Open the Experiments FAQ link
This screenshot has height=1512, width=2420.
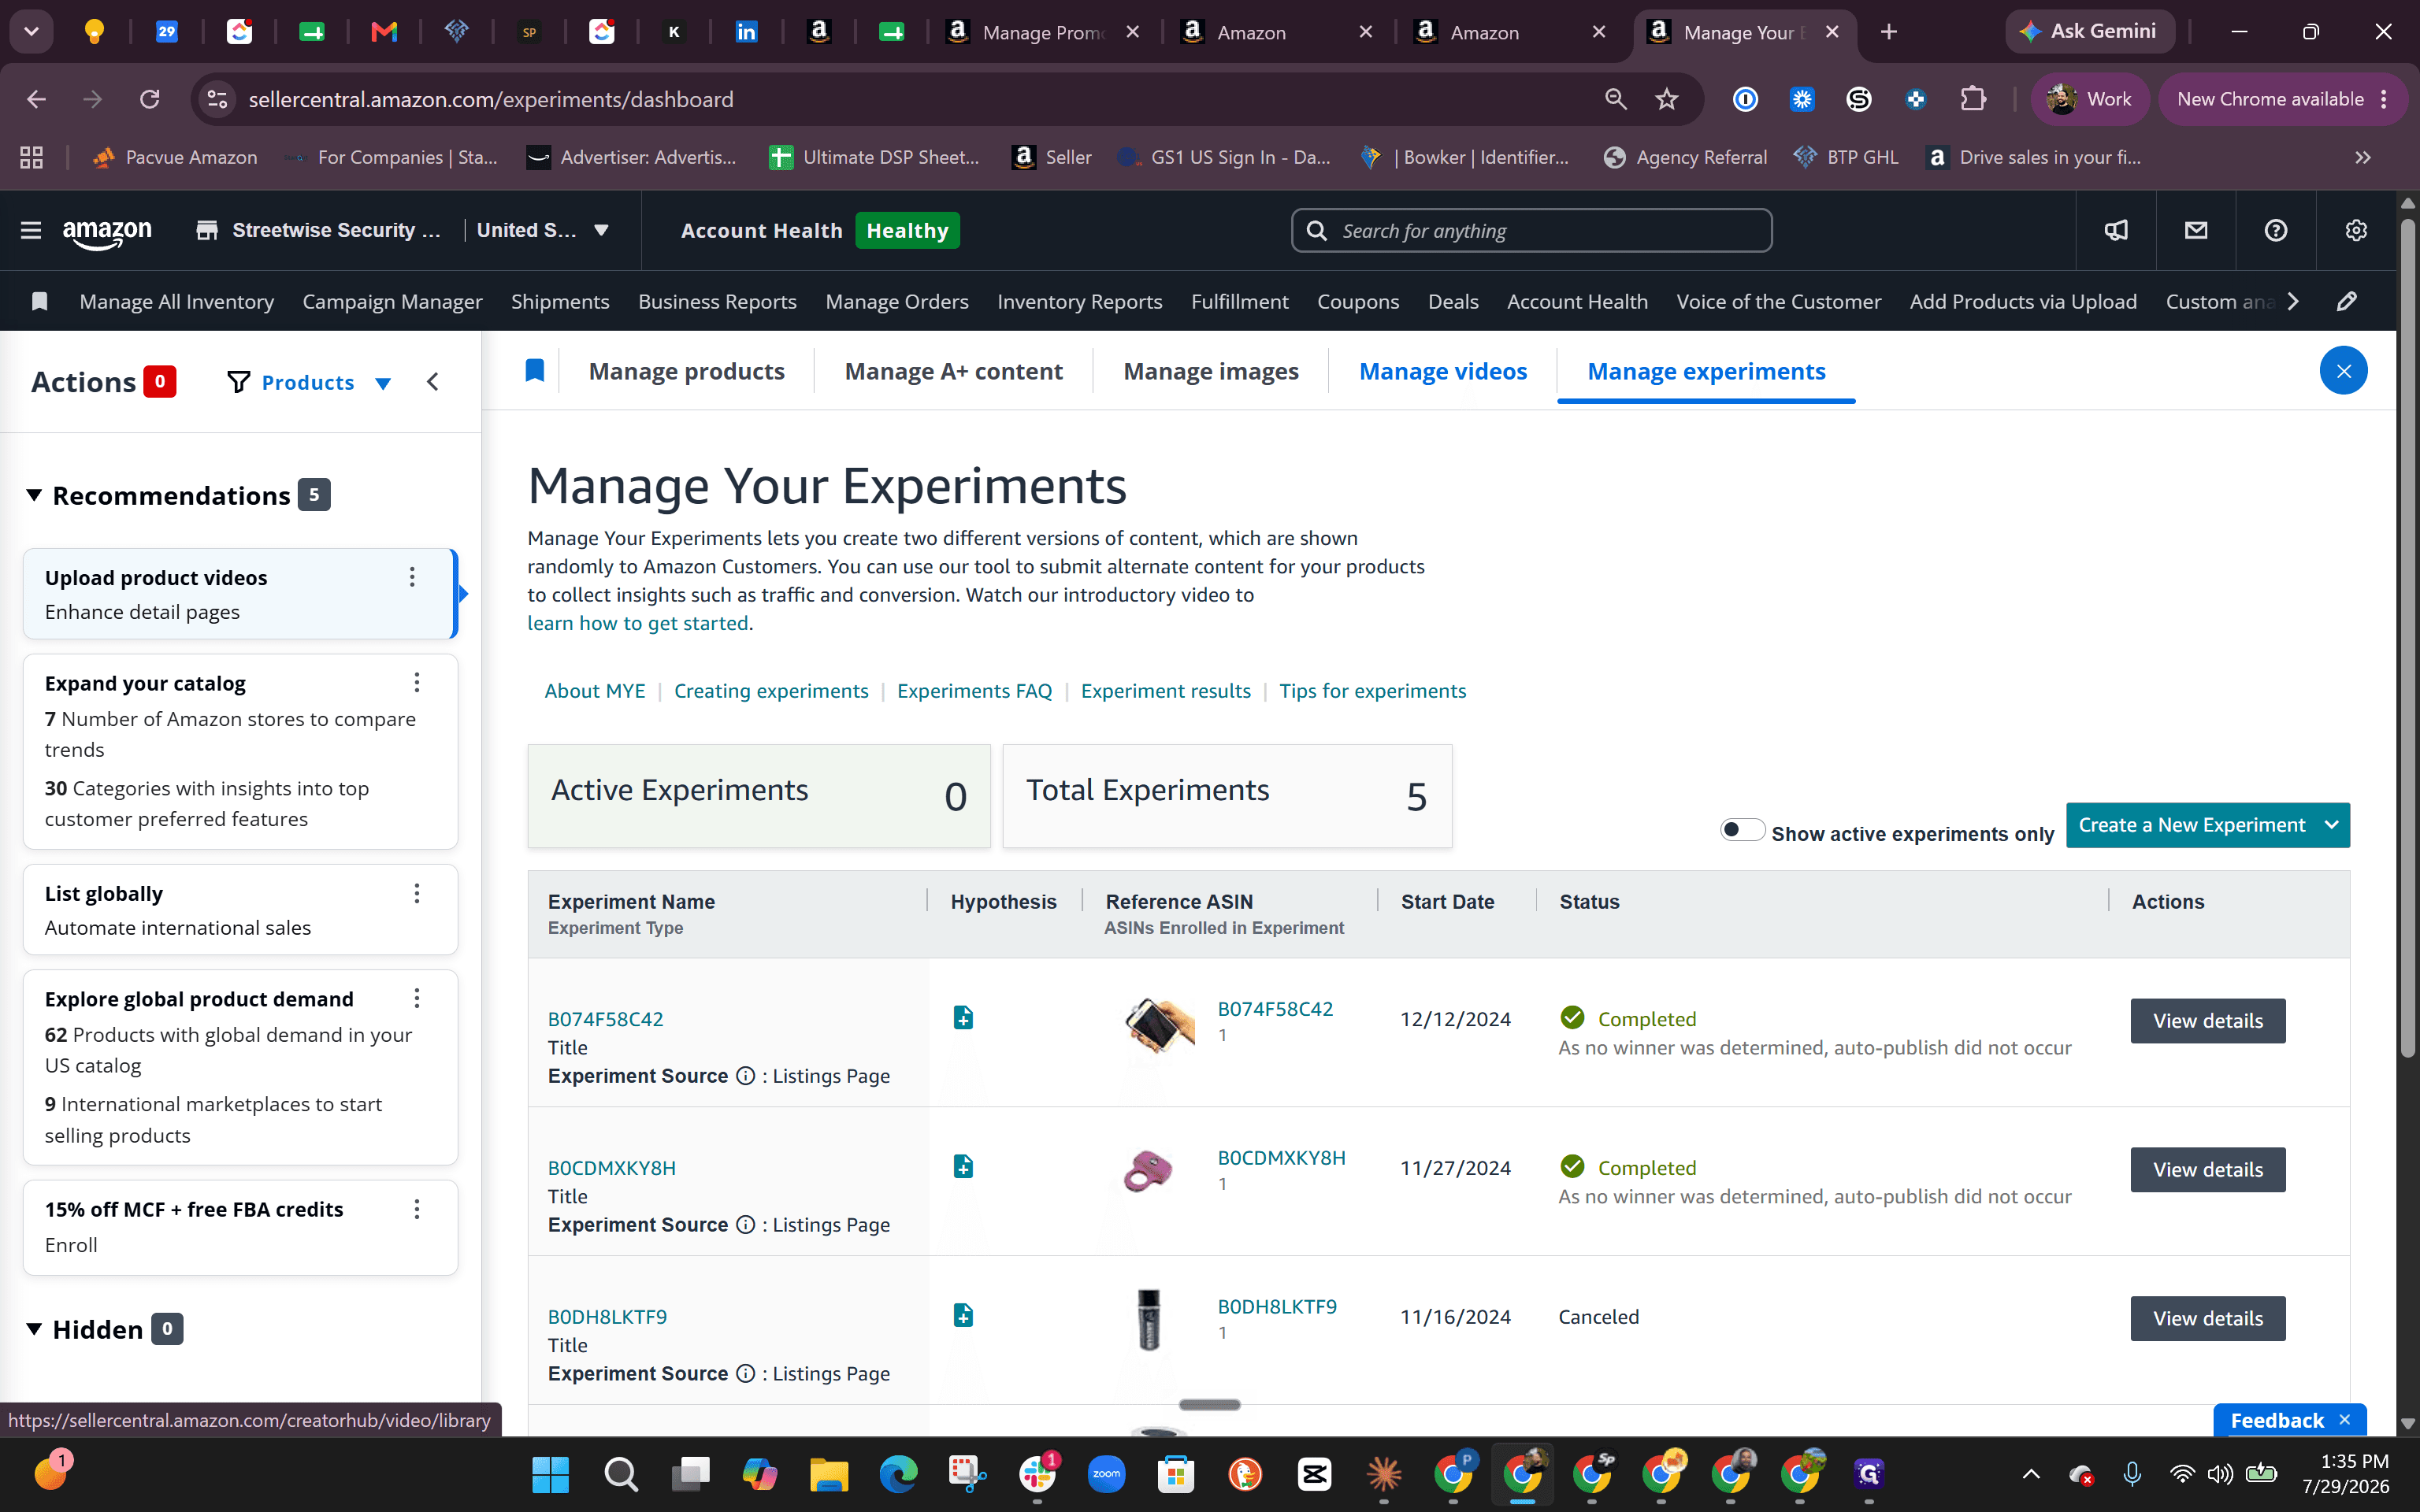974,690
